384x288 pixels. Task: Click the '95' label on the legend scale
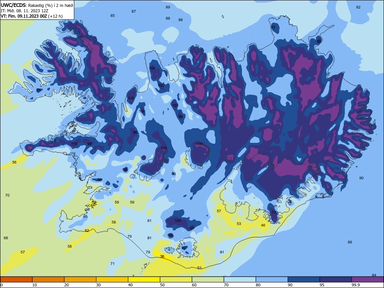click(322, 285)
